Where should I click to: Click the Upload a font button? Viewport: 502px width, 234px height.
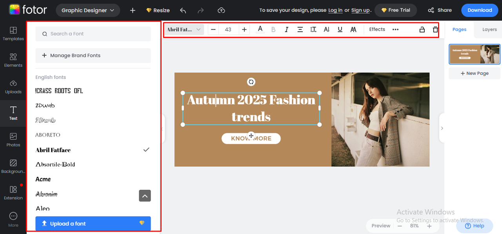[x=93, y=223]
